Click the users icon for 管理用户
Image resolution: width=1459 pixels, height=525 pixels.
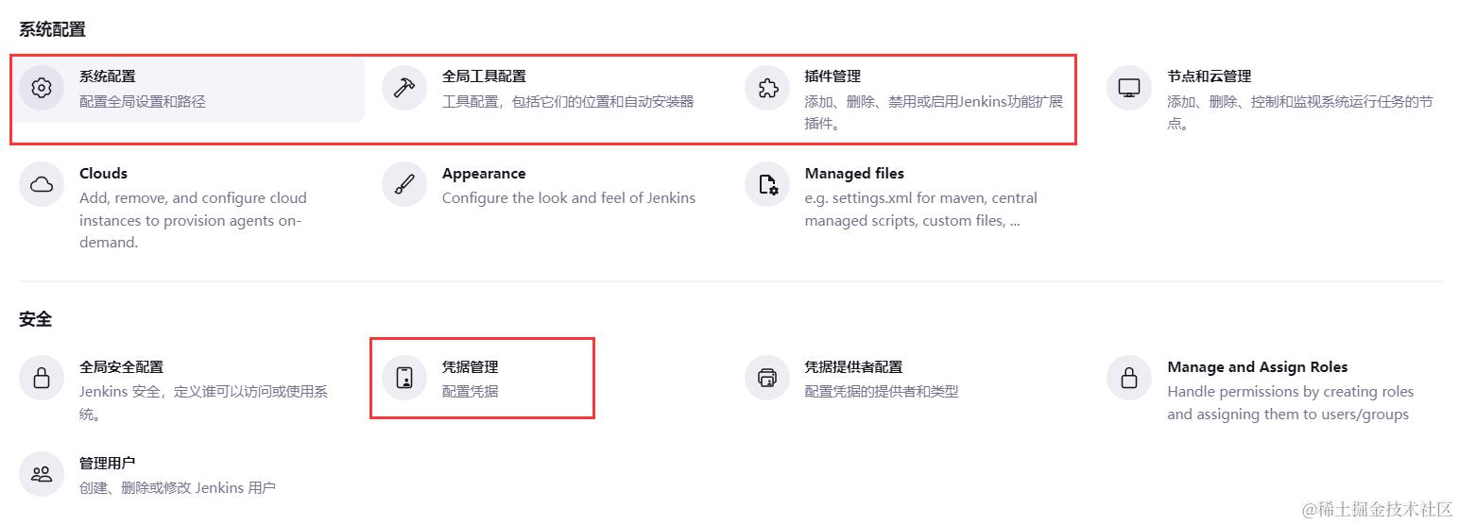42,474
